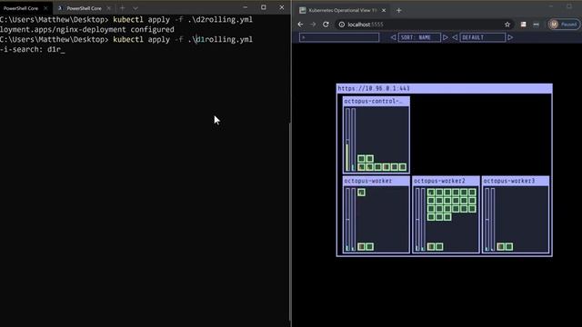Open the terminal profiles dropdown chevron

click(x=135, y=8)
